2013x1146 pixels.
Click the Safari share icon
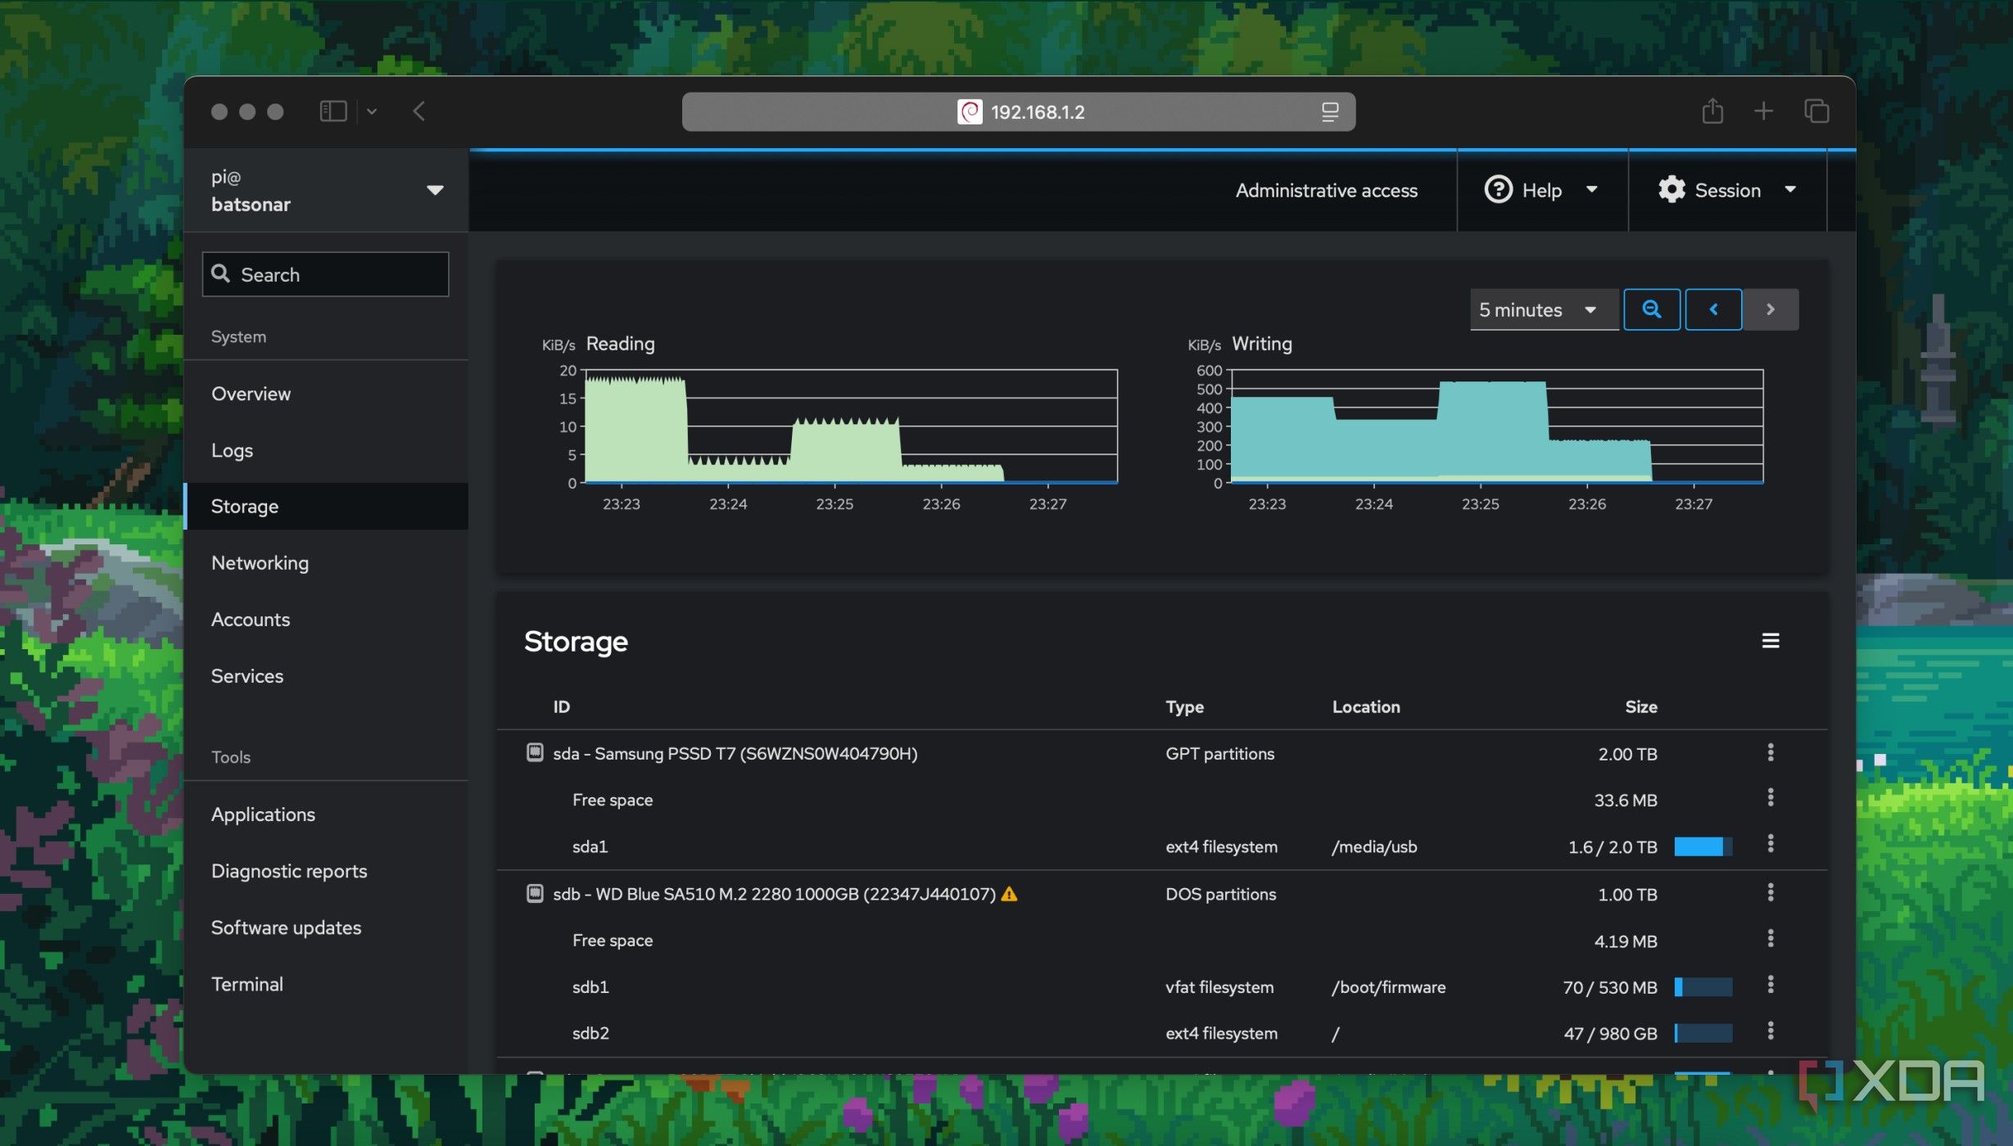coord(1712,111)
